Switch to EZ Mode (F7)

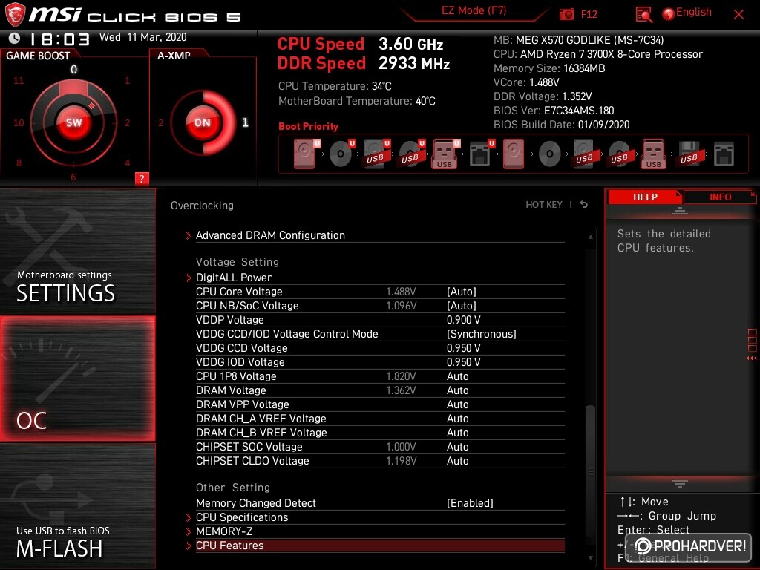474,10
